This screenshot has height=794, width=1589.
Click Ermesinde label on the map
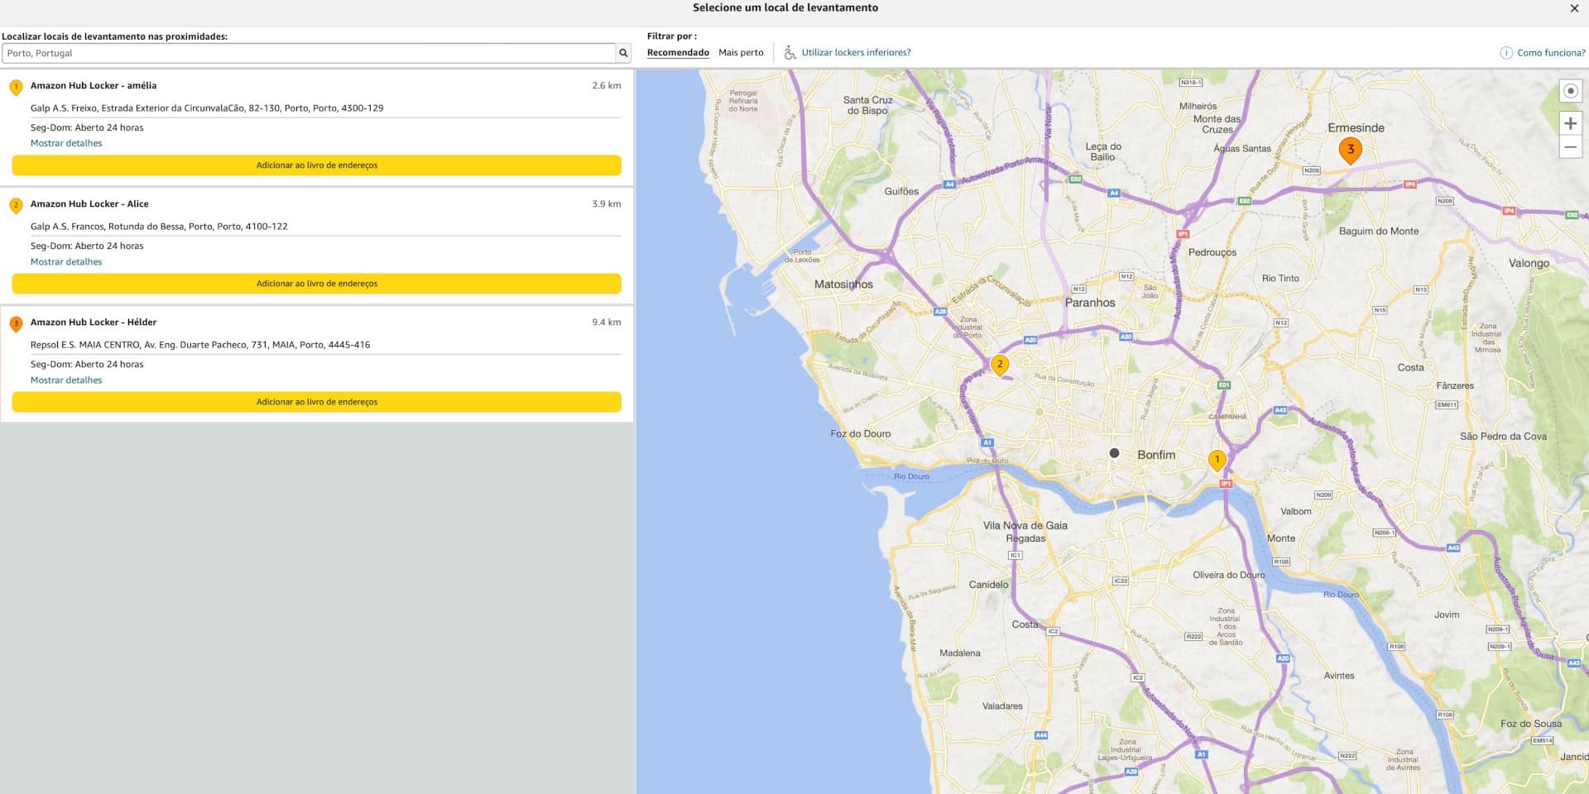point(1356,128)
